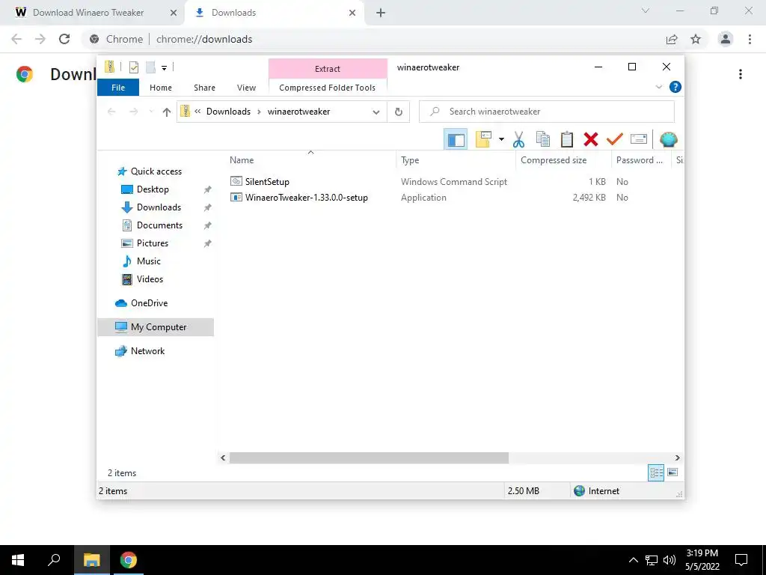Go up one folder level with up arrow
Image resolution: width=766 pixels, height=575 pixels.
click(167, 112)
